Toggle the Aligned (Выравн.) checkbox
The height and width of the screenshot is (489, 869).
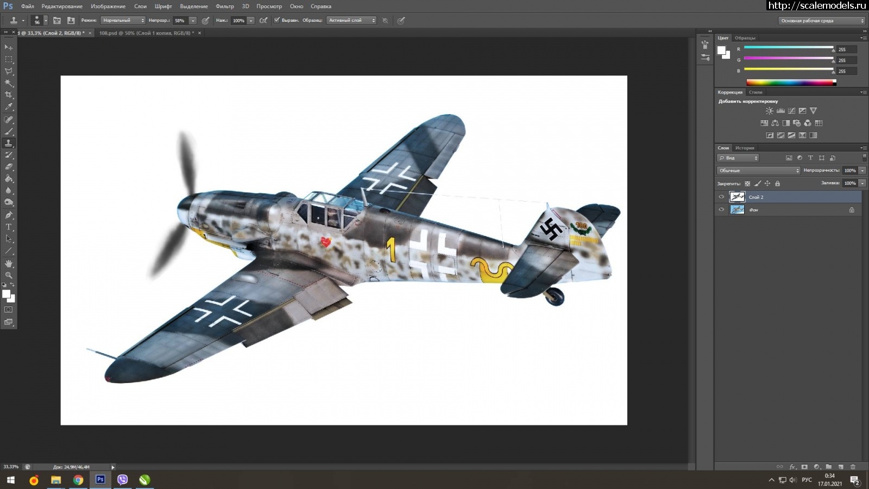point(276,20)
